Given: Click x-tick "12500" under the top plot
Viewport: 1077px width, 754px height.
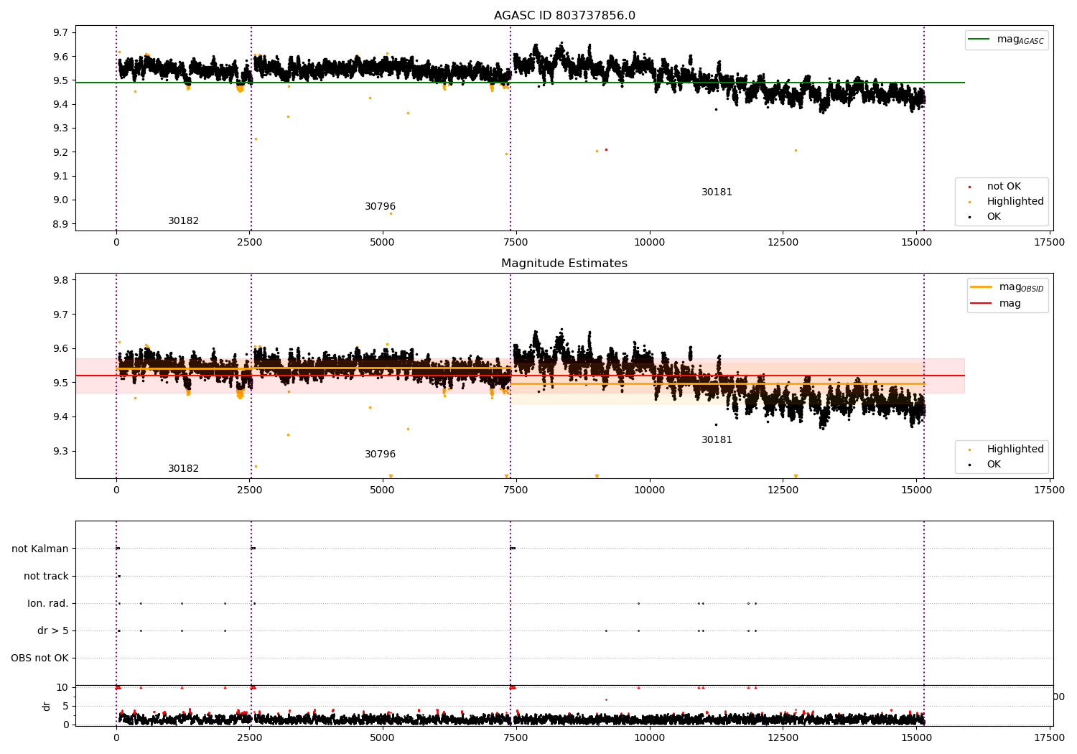Looking at the screenshot, I should pyautogui.click(x=783, y=243).
